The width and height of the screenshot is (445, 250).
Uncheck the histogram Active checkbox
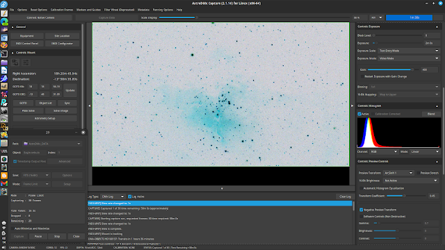(x=359, y=114)
